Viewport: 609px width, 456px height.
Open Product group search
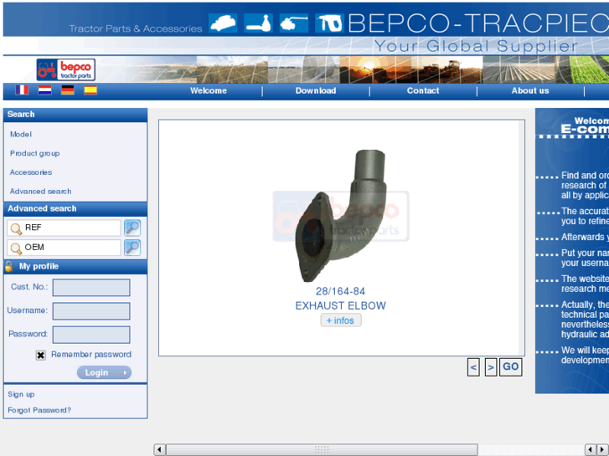tap(35, 153)
